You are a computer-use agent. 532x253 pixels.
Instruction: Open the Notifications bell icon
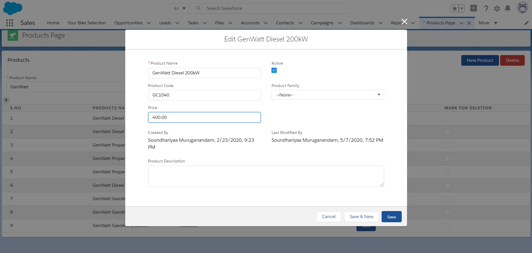tap(508, 8)
